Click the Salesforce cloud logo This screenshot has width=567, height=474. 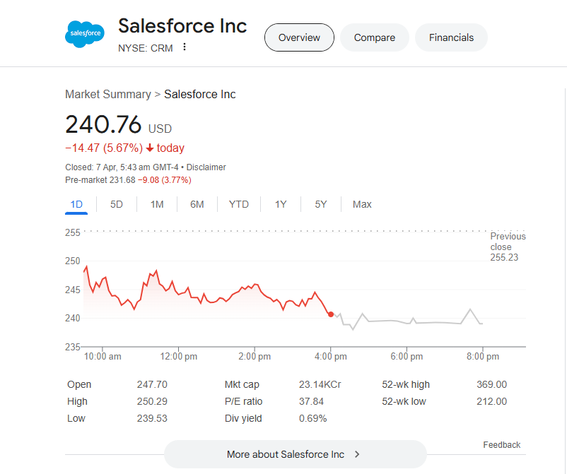pyautogui.click(x=85, y=34)
